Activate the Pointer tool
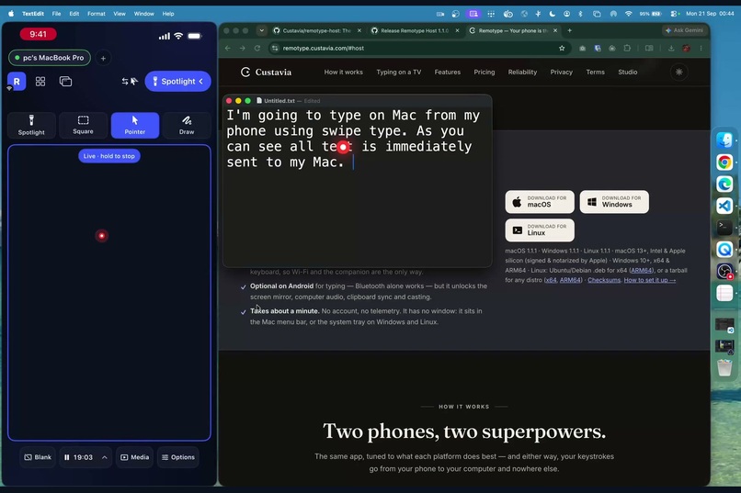The height and width of the screenshot is (493, 741). pyautogui.click(x=134, y=126)
